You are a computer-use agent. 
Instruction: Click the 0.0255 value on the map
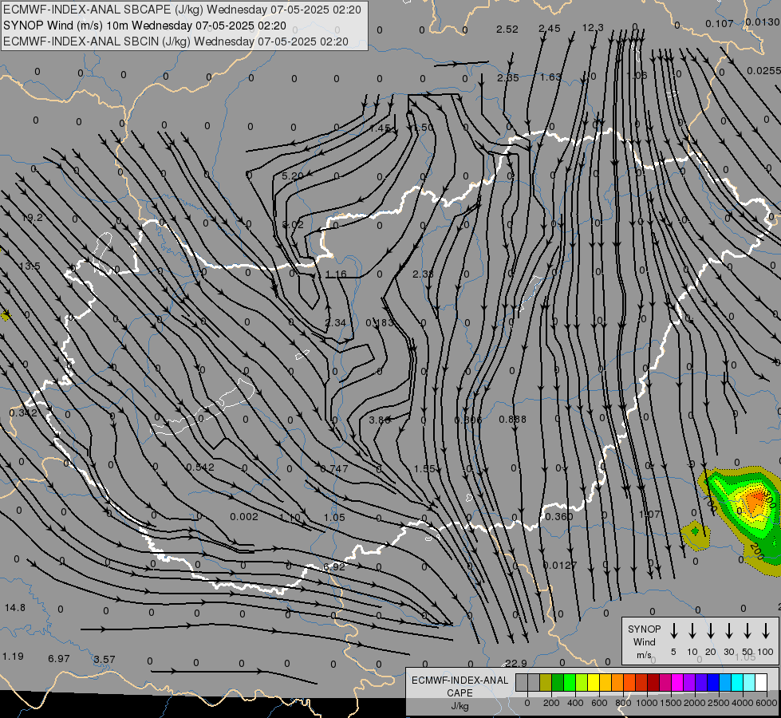(764, 71)
